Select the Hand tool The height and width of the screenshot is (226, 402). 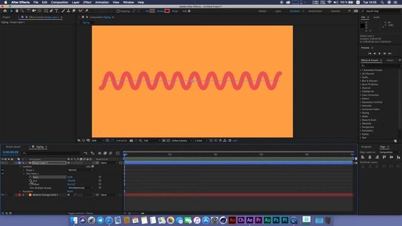[x=17, y=11]
